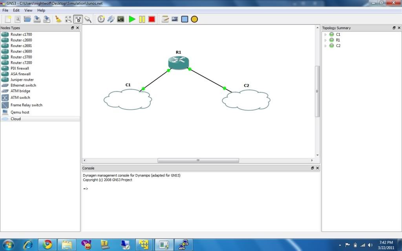402x251 pixels.
Task: Select Juniper router in Nodes Types
Action: [22, 80]
